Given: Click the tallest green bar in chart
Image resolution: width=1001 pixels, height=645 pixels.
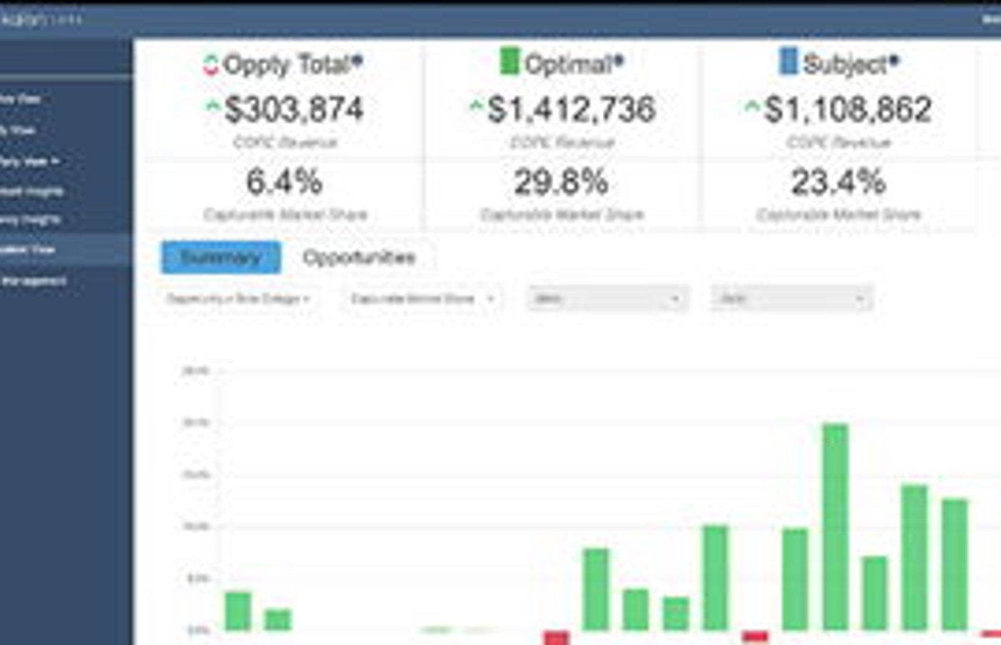Looking at the screenshot, I should pyautogui.click(x=835, y=527).
